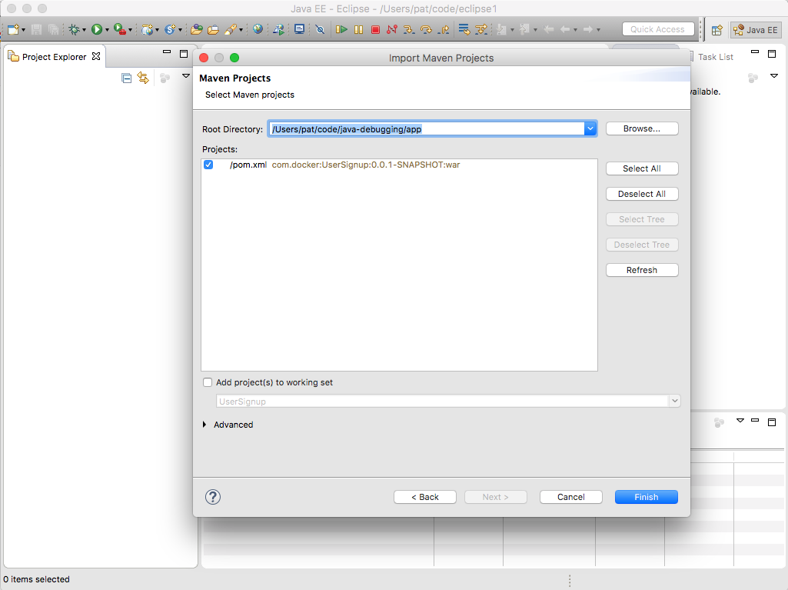Click the green Run button in toolbar
Image resolution: width=788 pixels, height=590 pixels.
coord(97,29)
